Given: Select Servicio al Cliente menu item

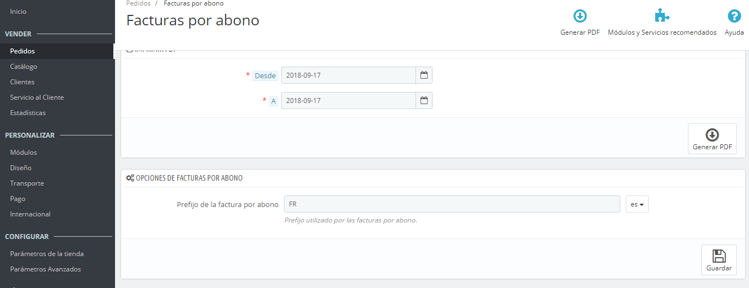Looking at the screenshot, I should coord(37,97).
